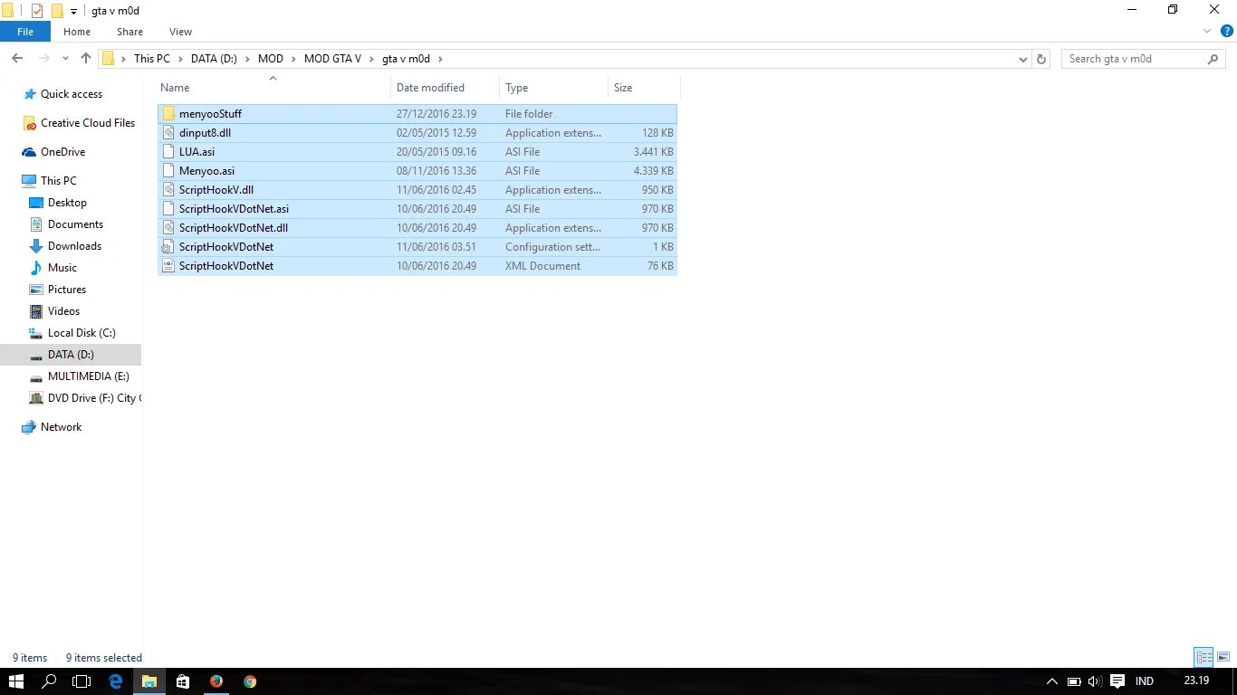Launch Microsoft Edge from taskbar
This screenshot has width=1237, height=695.
pyautogui.click(x=116, y=681)
